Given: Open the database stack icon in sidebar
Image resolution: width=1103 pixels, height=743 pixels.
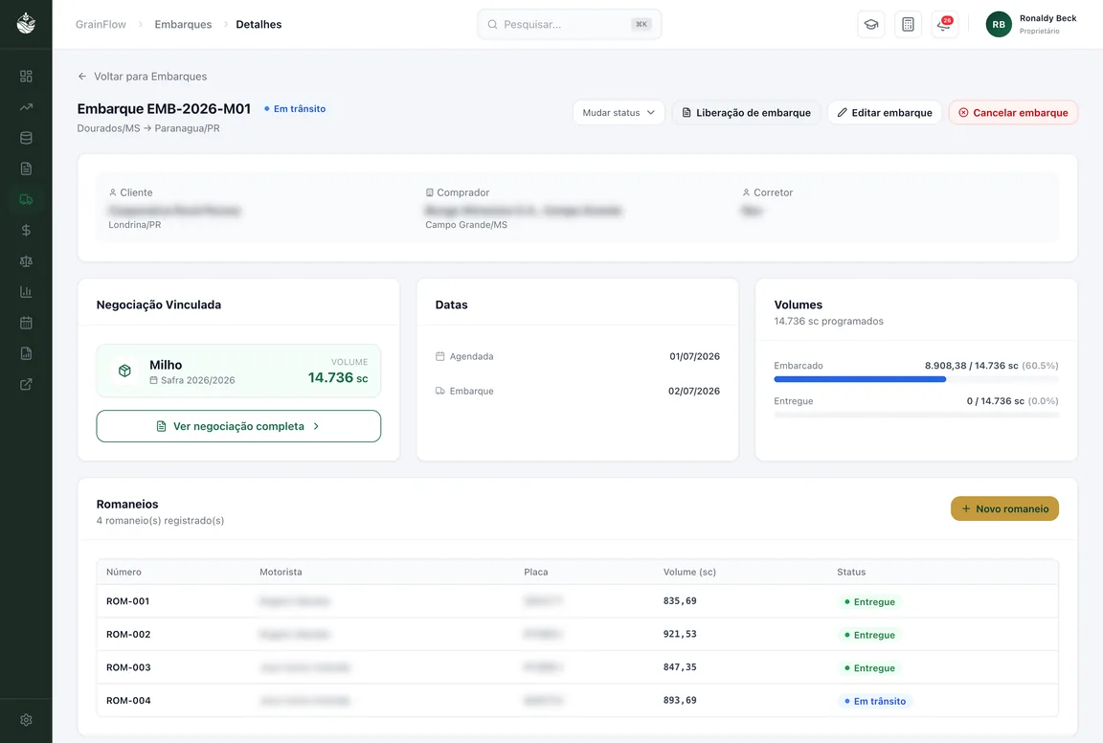Looking at the screenshot, I should click(26, 138).
